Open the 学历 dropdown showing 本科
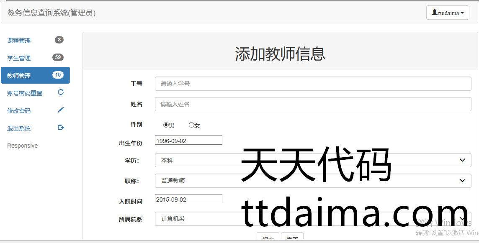Screen dimensions: 479x243 tap(312, 160)
